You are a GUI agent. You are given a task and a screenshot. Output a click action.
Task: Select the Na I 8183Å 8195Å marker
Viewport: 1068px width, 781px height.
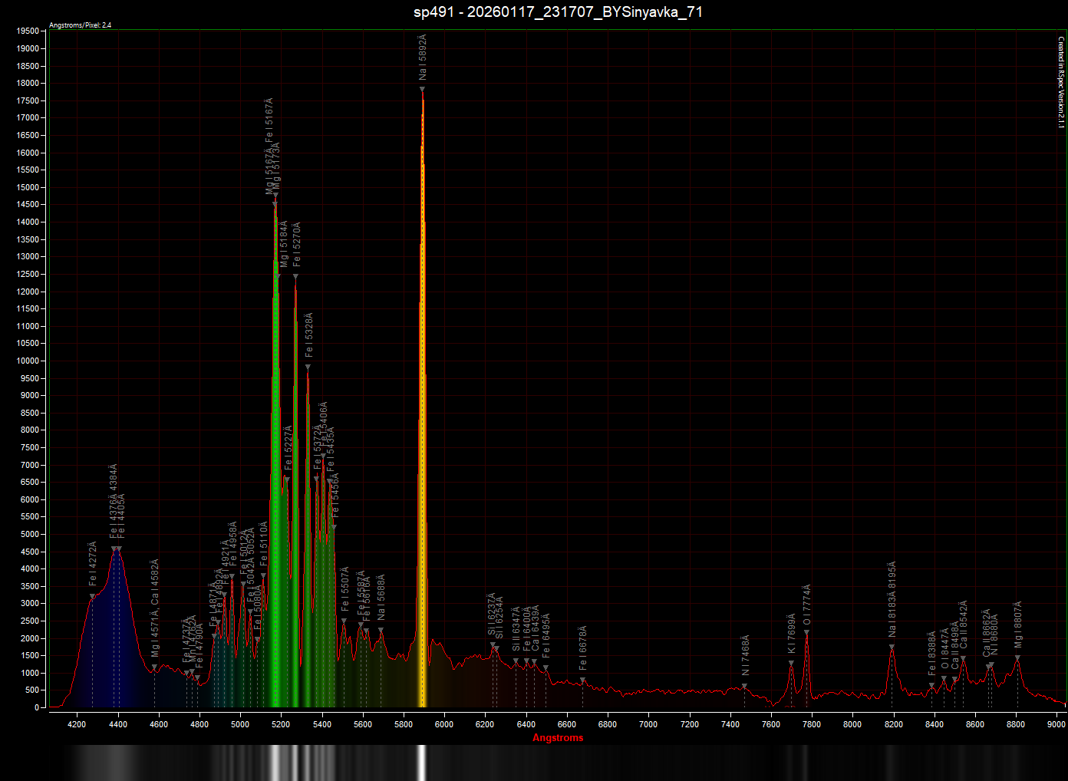tap(892, 648)
